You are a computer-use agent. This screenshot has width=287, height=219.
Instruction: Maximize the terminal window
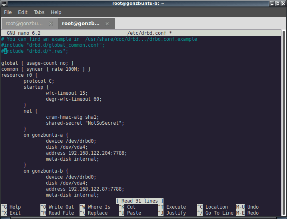[x=278, y=4]
